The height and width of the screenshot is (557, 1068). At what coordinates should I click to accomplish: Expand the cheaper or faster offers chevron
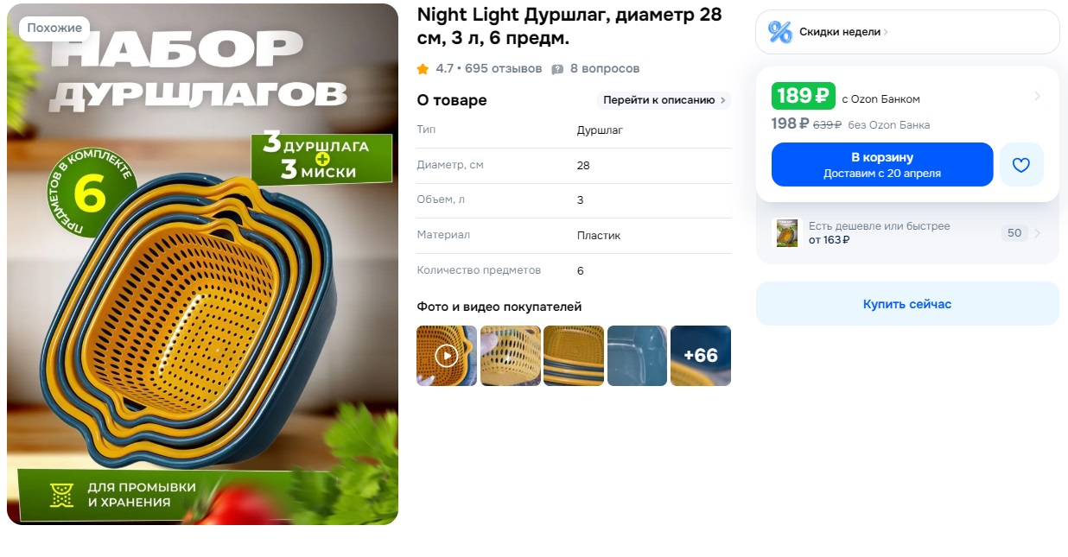click(x=1037, y=233)
